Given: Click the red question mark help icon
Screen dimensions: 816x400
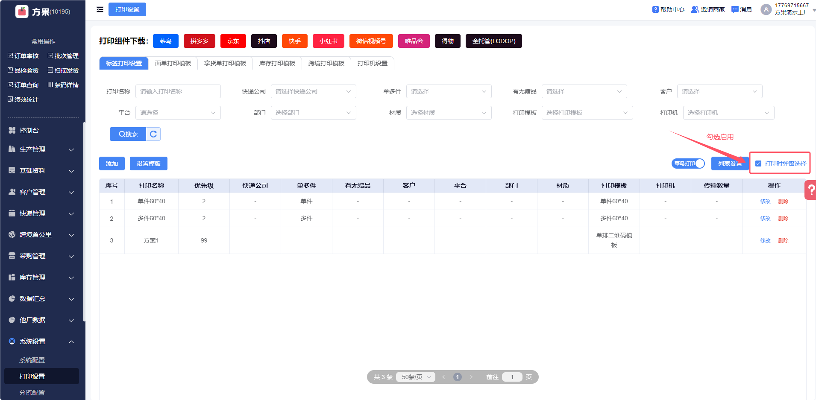Looking at the screenshot, I should pos(810,190).
